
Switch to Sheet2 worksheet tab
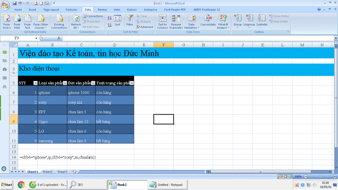47,172
